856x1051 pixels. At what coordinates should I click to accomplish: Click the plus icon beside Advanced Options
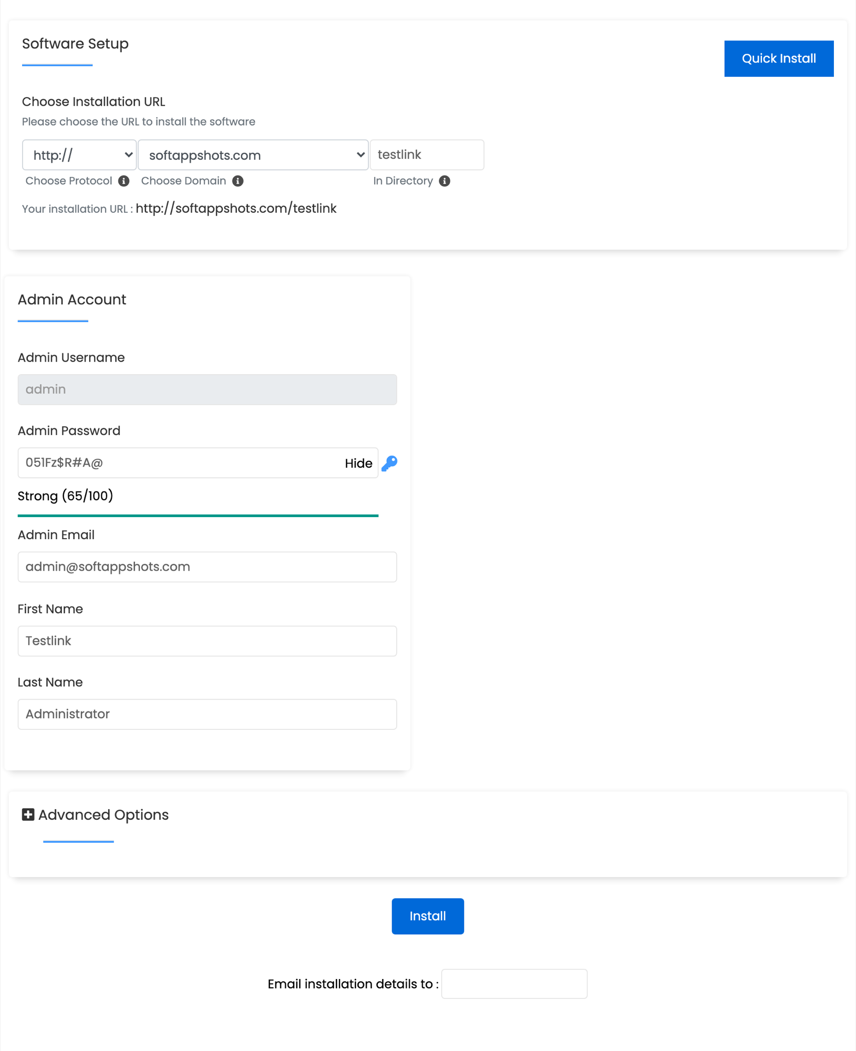28,815
